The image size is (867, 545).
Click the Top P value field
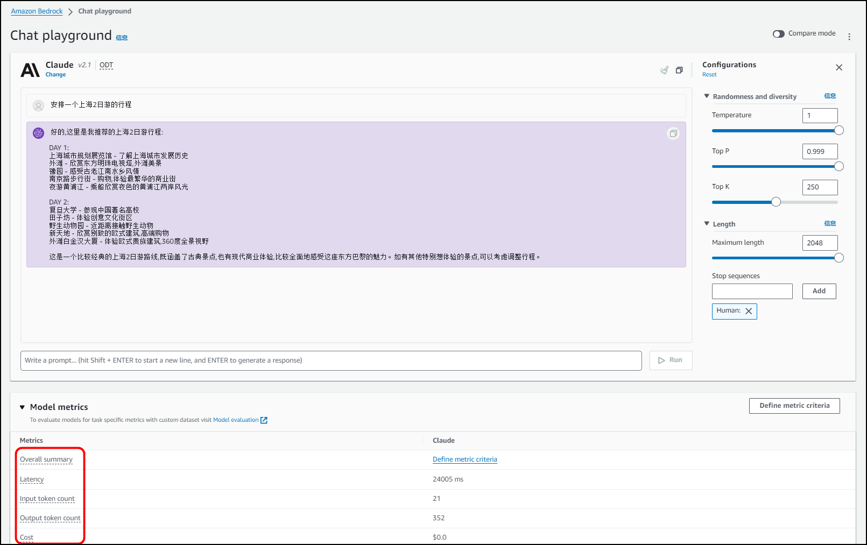click(x=820, y=151)
